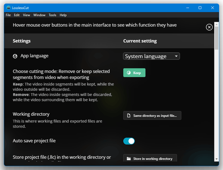This screenshot has height=170, width=223.
Task: Click the arrow on the App language combo box
Action: click(176, 56)
